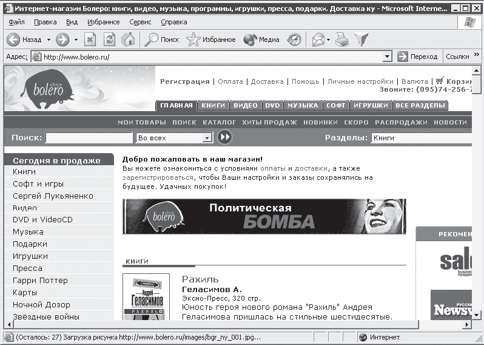Open the Сервис menu
Screen dimensions: 484x345
(140, 22)
